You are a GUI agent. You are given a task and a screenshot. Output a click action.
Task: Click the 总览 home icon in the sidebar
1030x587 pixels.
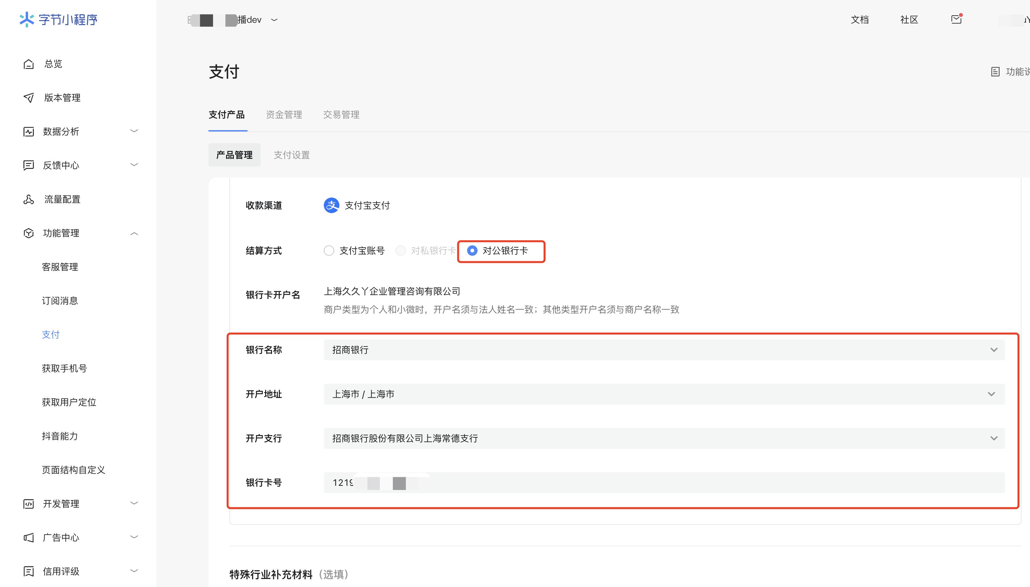pyautogui.click(x=29, y=64)
